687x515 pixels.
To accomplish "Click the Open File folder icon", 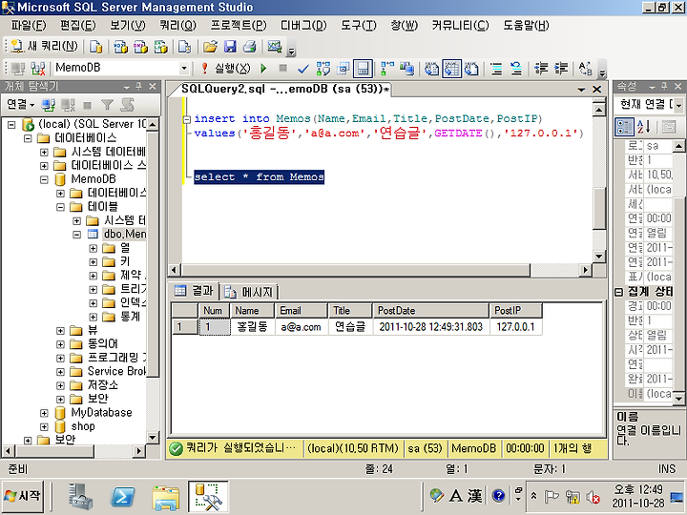I will pyautogui.click(x=210, y=46).
